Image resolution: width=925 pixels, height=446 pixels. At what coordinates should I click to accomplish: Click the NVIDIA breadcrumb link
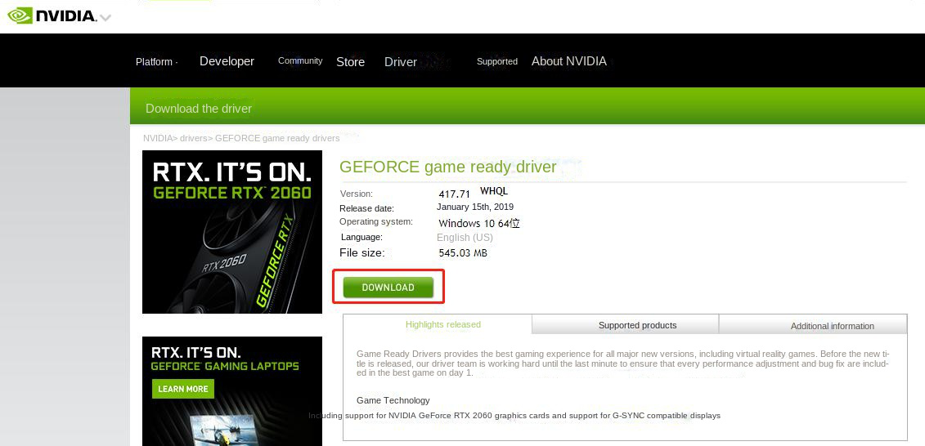(x=157, y=138)
